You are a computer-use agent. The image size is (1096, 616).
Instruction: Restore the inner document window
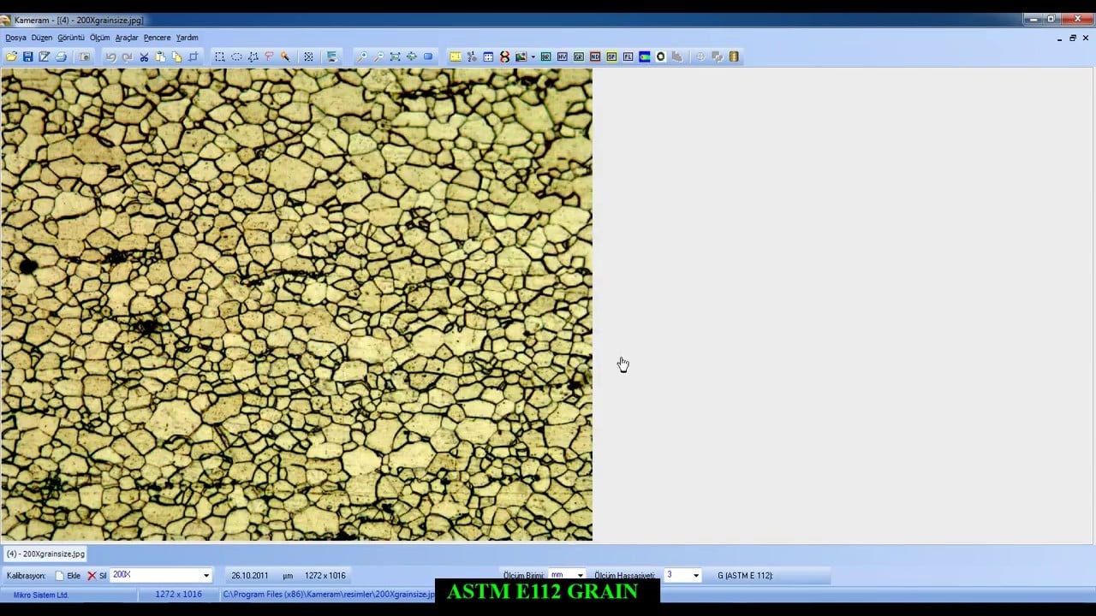tap(1072, 38)
